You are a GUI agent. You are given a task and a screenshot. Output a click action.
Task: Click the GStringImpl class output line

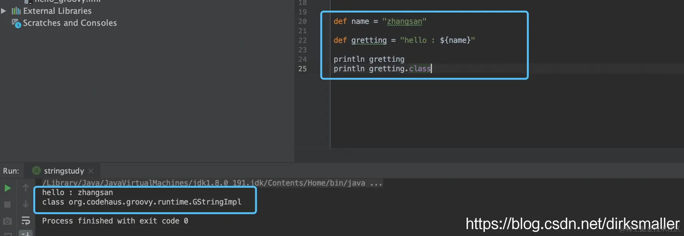(x=142, y=202)
